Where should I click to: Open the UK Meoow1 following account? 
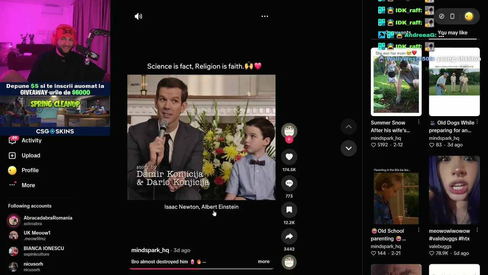click(x=37, y=236)
